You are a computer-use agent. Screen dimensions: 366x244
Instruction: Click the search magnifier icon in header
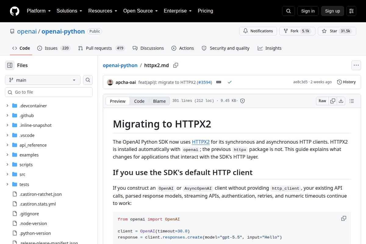point(289,11)
